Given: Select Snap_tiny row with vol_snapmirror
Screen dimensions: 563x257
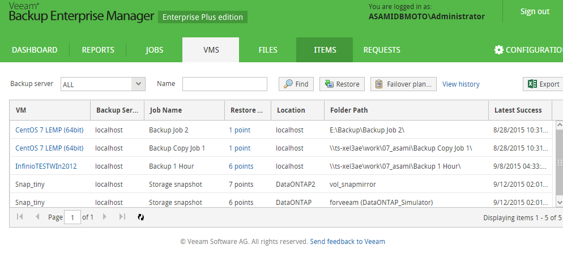Looking at the screenshot, I should (281, 185).
